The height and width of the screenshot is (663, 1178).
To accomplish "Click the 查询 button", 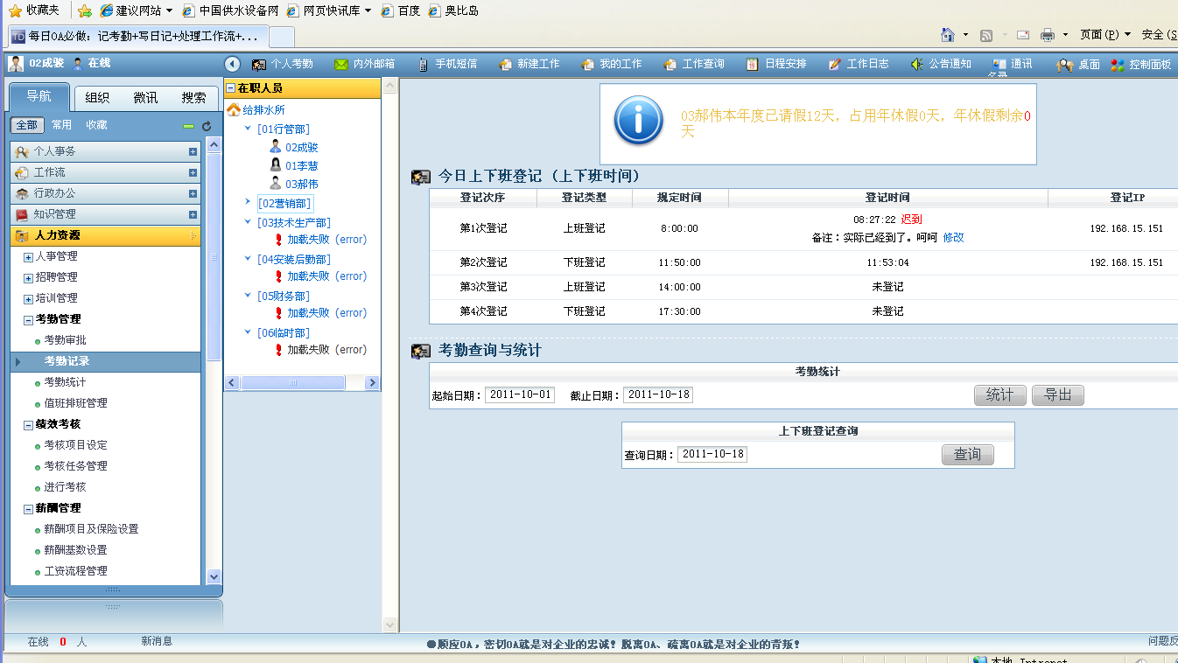I will pos(968,455).
